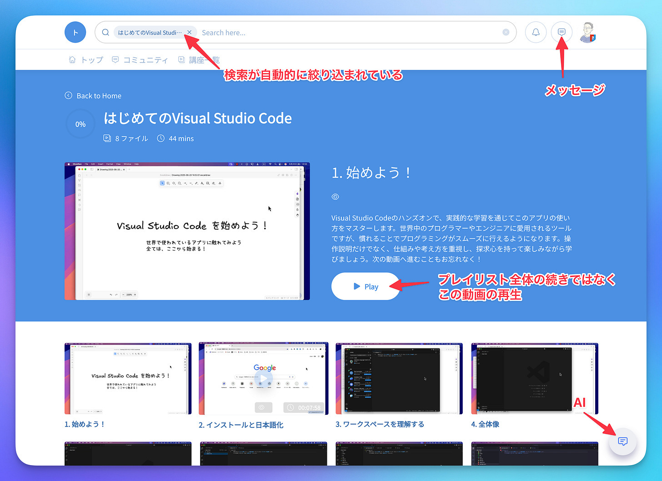The image size is (662, 481).
Task: Click the files icon beside 8 ファイル
Action: pos(107,138)
